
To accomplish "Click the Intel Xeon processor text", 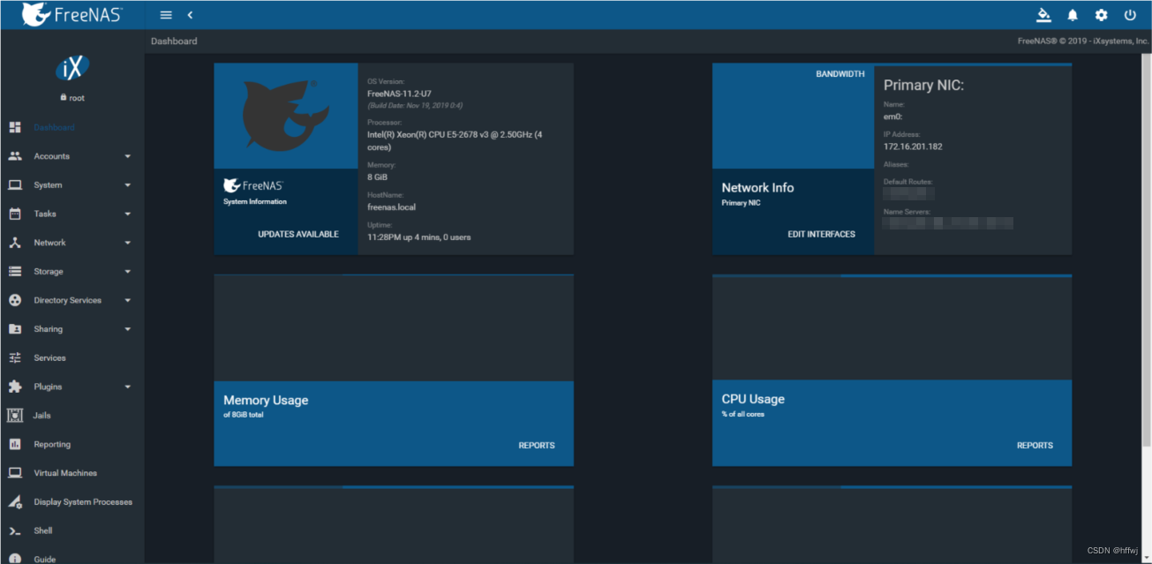I will click(455, 141).
